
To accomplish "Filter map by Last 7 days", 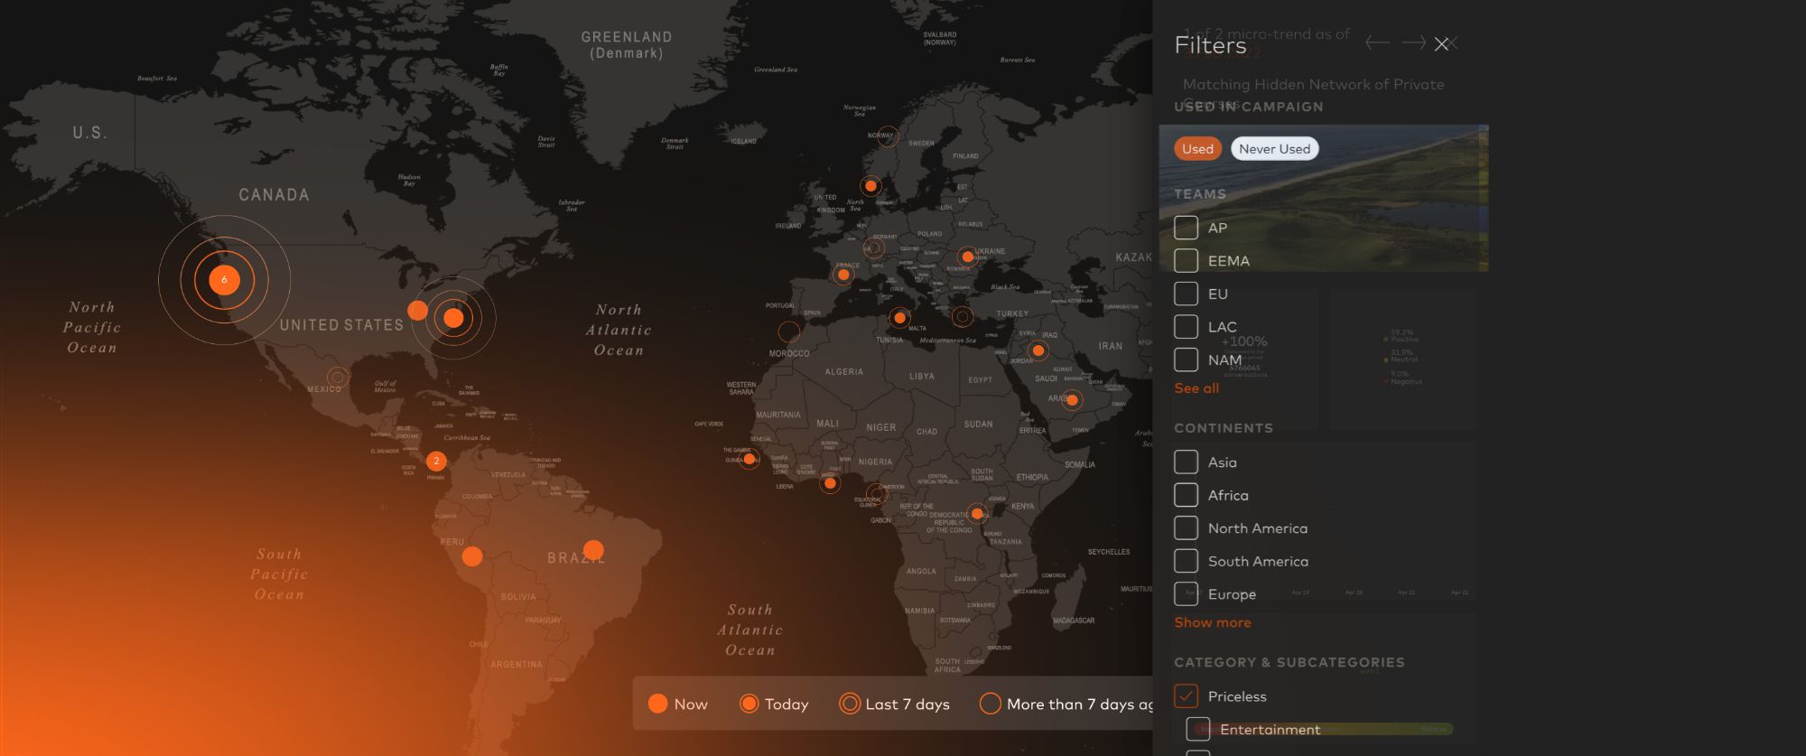I will point(894,704).
